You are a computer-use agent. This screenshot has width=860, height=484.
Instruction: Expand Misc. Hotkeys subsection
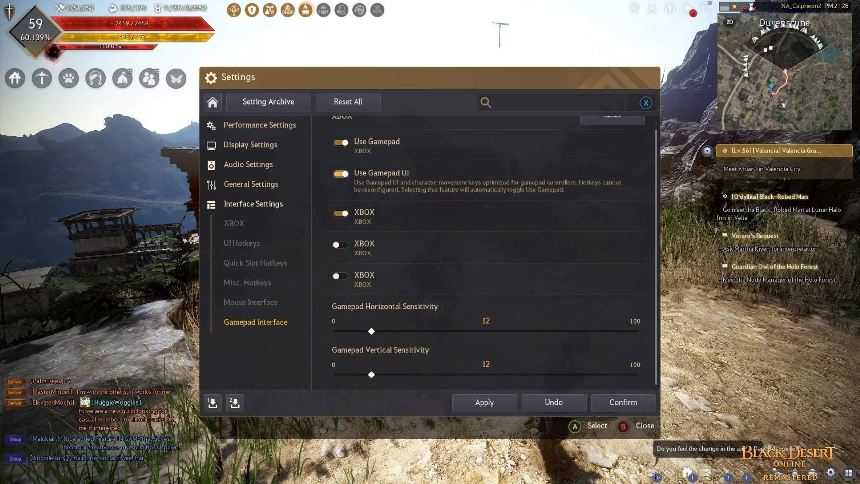point(248,282)
